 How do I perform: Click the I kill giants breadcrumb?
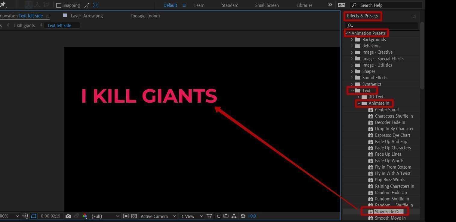click(24, 25)
